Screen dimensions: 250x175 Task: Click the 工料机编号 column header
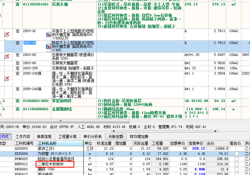pos(25,143)
